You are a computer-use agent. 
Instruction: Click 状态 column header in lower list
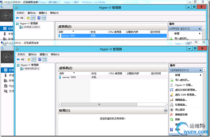(99, 73)
